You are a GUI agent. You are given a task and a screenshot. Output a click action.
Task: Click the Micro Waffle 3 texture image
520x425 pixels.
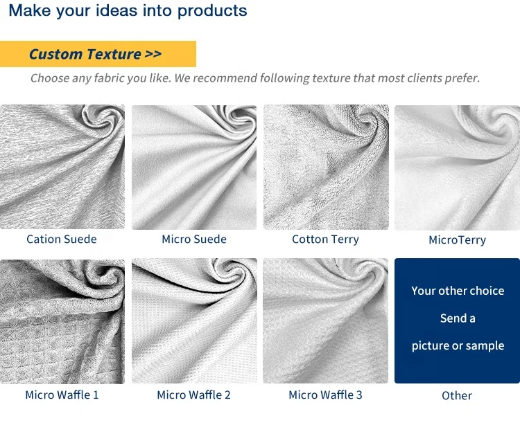326,321
